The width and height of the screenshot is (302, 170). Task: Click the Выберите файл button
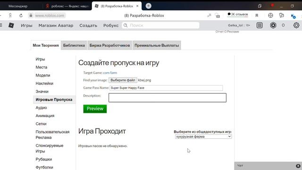coord(123,80)
